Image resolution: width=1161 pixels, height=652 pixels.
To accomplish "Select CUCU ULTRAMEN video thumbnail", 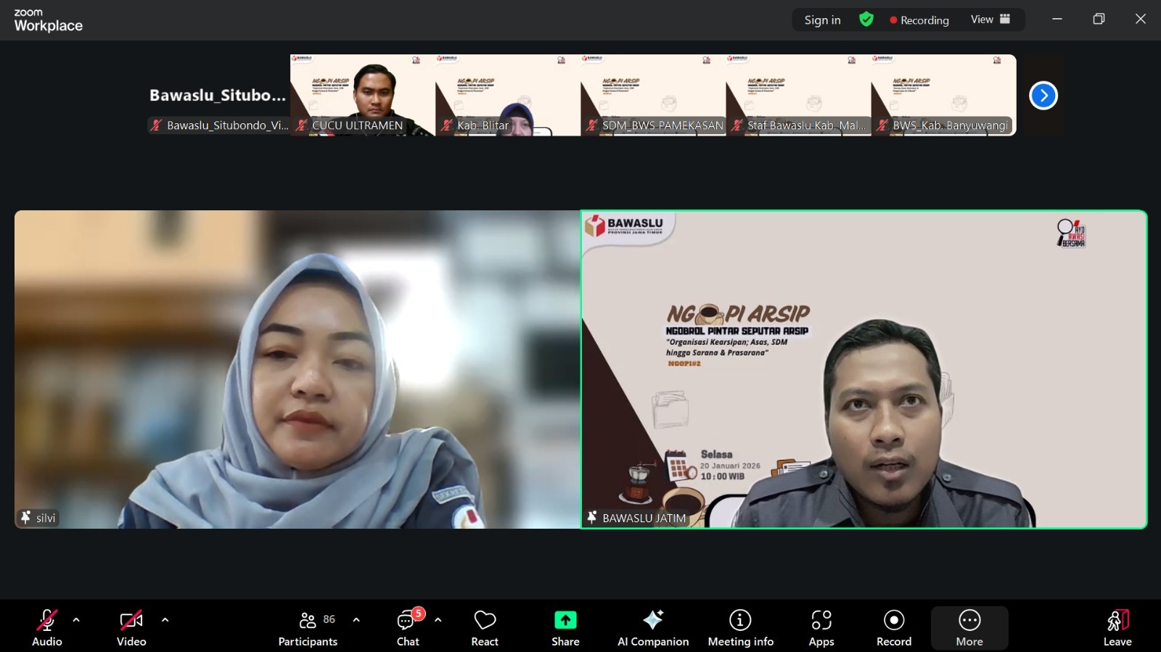I will pyautogui.click(x=363, y=95).
